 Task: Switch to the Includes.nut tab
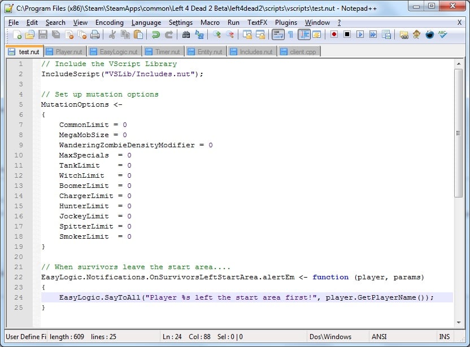click(x=252, y=52)
